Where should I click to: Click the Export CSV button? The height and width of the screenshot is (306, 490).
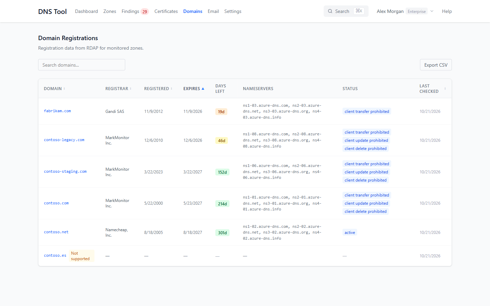pos(436,65)
